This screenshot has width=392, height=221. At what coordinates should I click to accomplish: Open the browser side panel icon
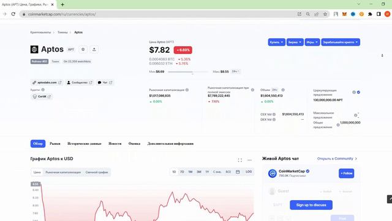[x=379, y=14]
